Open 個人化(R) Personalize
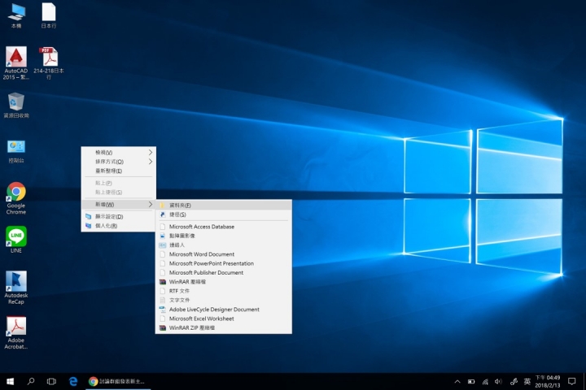Viewport: 586px width, 390px height. [119, 226]
